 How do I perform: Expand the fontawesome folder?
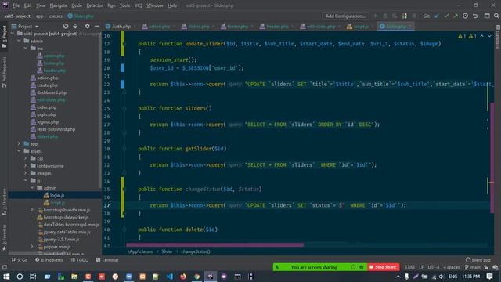[26, 166]
